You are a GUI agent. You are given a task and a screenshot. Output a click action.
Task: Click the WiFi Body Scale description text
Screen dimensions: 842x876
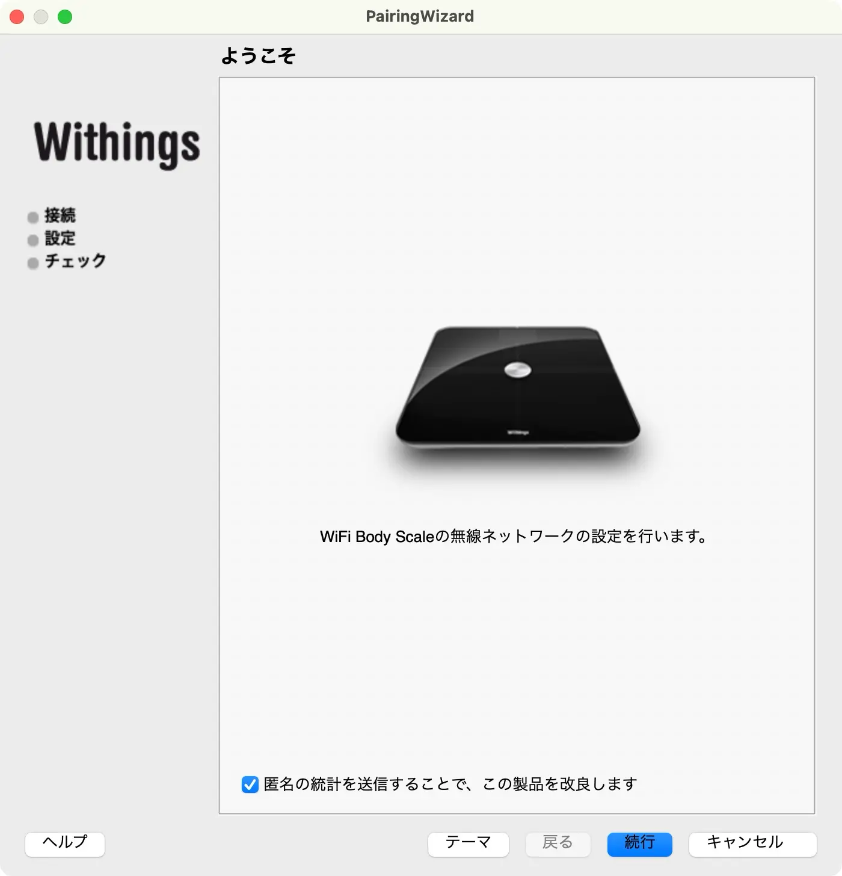(x=515, y=536)
